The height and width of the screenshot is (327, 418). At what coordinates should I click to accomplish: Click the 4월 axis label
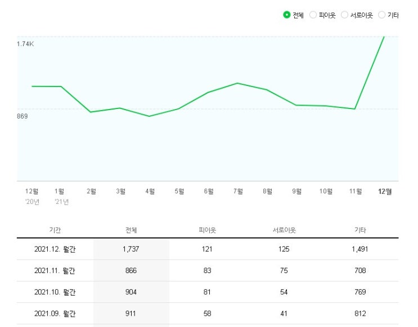150,191
